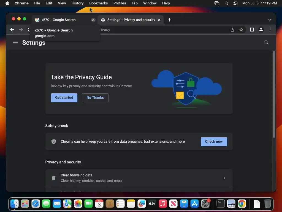The width and height of the screenshot is (282, 212).
Task: Open the View menu
Action: (x=62, y=3)
